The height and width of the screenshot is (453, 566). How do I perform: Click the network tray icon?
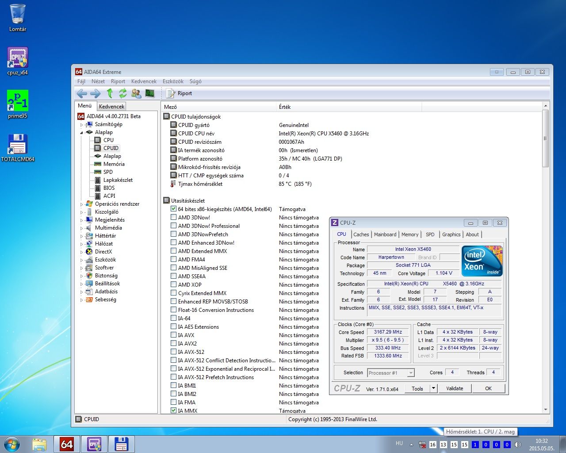pyautogui.click(x=422, y=445)
